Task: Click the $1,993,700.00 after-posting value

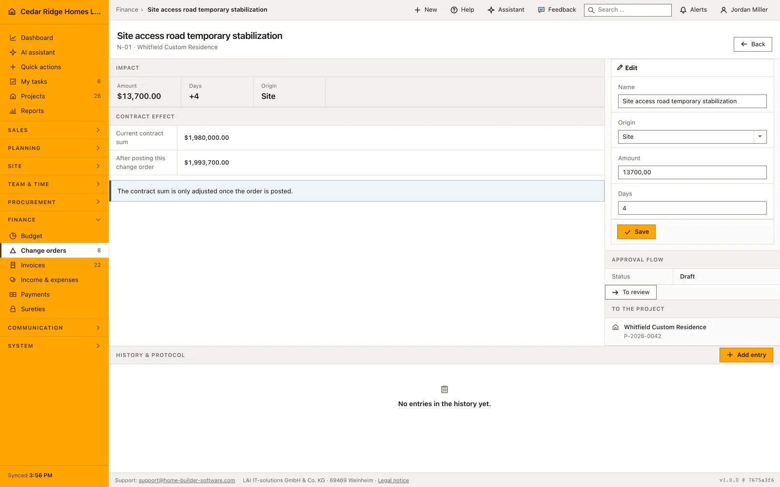Action: [x=207, y=163]
